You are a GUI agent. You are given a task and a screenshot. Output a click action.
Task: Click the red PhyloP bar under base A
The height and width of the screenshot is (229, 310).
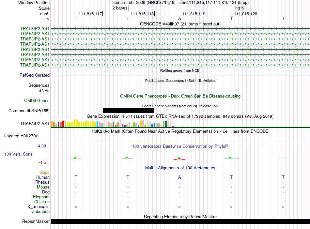(x=179, y=159)
